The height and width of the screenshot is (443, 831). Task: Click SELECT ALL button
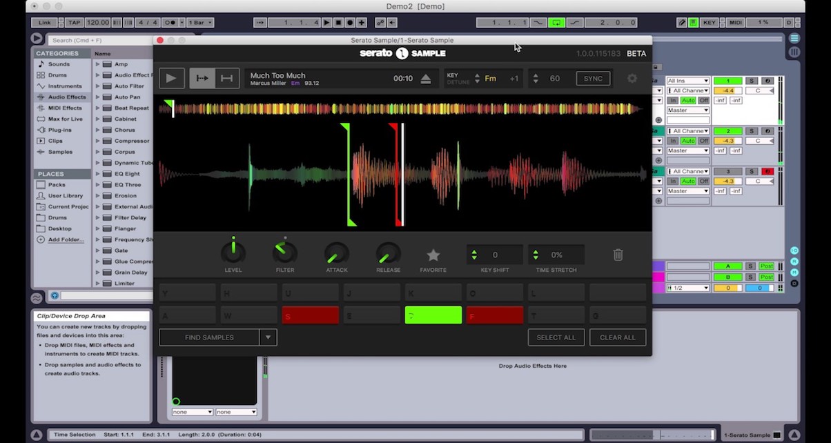click(556, 337)
